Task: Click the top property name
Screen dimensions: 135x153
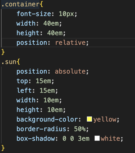Action: click(22, 81)
